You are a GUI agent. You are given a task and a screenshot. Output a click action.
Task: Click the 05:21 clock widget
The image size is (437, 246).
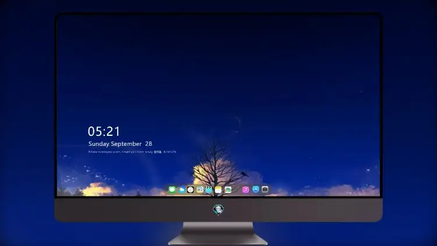point(104,131)
